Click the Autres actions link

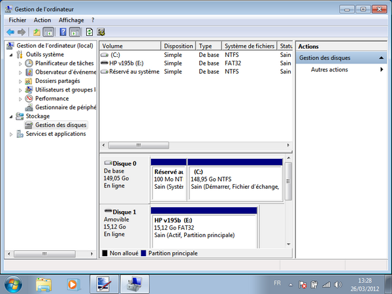[329, 70]
